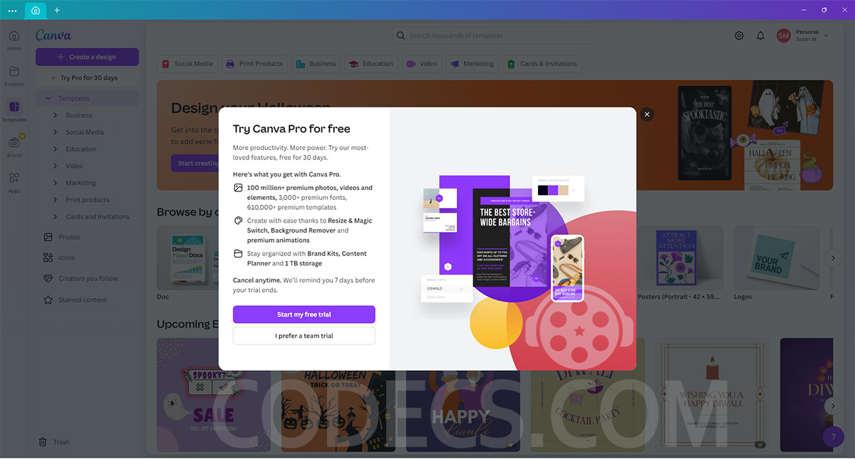
Task: Open the Trash
Action: (x=55, y=442)
